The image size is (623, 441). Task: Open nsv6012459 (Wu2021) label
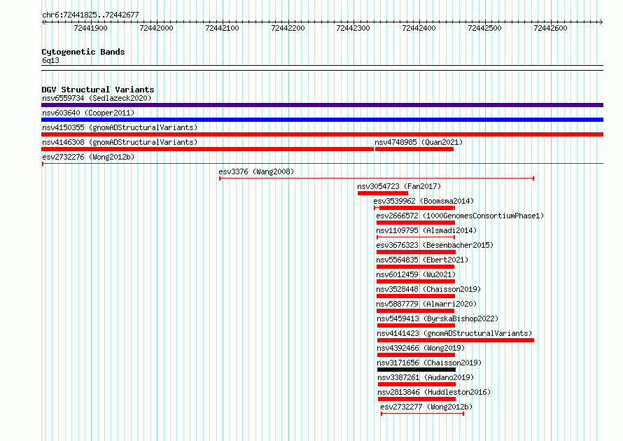pyautogui.click(x=416, y=274)
